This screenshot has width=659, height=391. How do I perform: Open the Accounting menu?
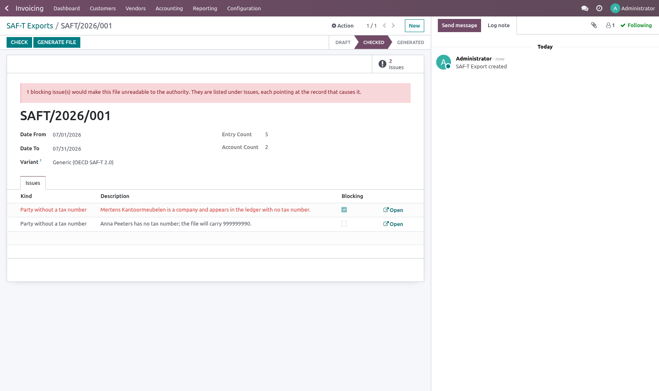tap(169, 8)
